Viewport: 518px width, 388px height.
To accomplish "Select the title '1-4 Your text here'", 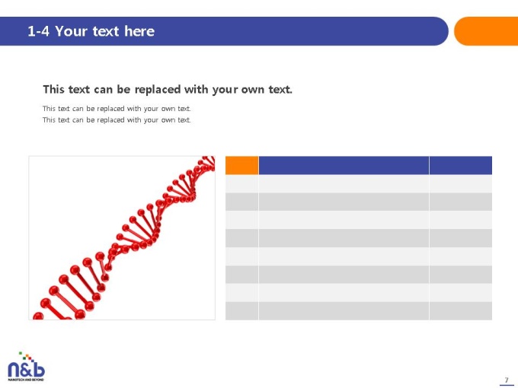I will (91, 31).
